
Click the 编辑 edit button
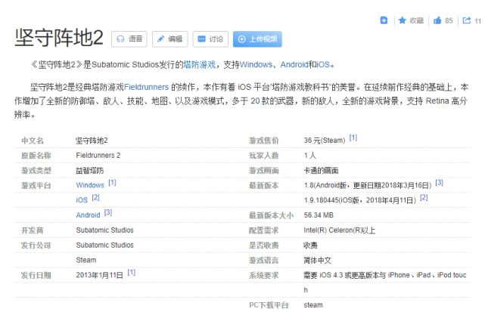click(169, 39)
